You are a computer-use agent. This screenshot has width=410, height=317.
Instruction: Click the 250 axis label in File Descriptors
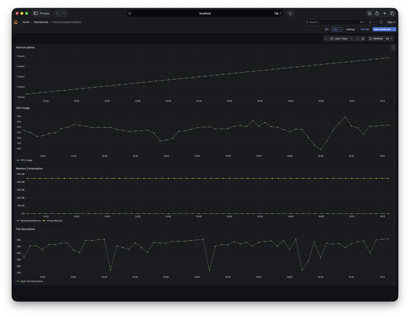(19, 273)
